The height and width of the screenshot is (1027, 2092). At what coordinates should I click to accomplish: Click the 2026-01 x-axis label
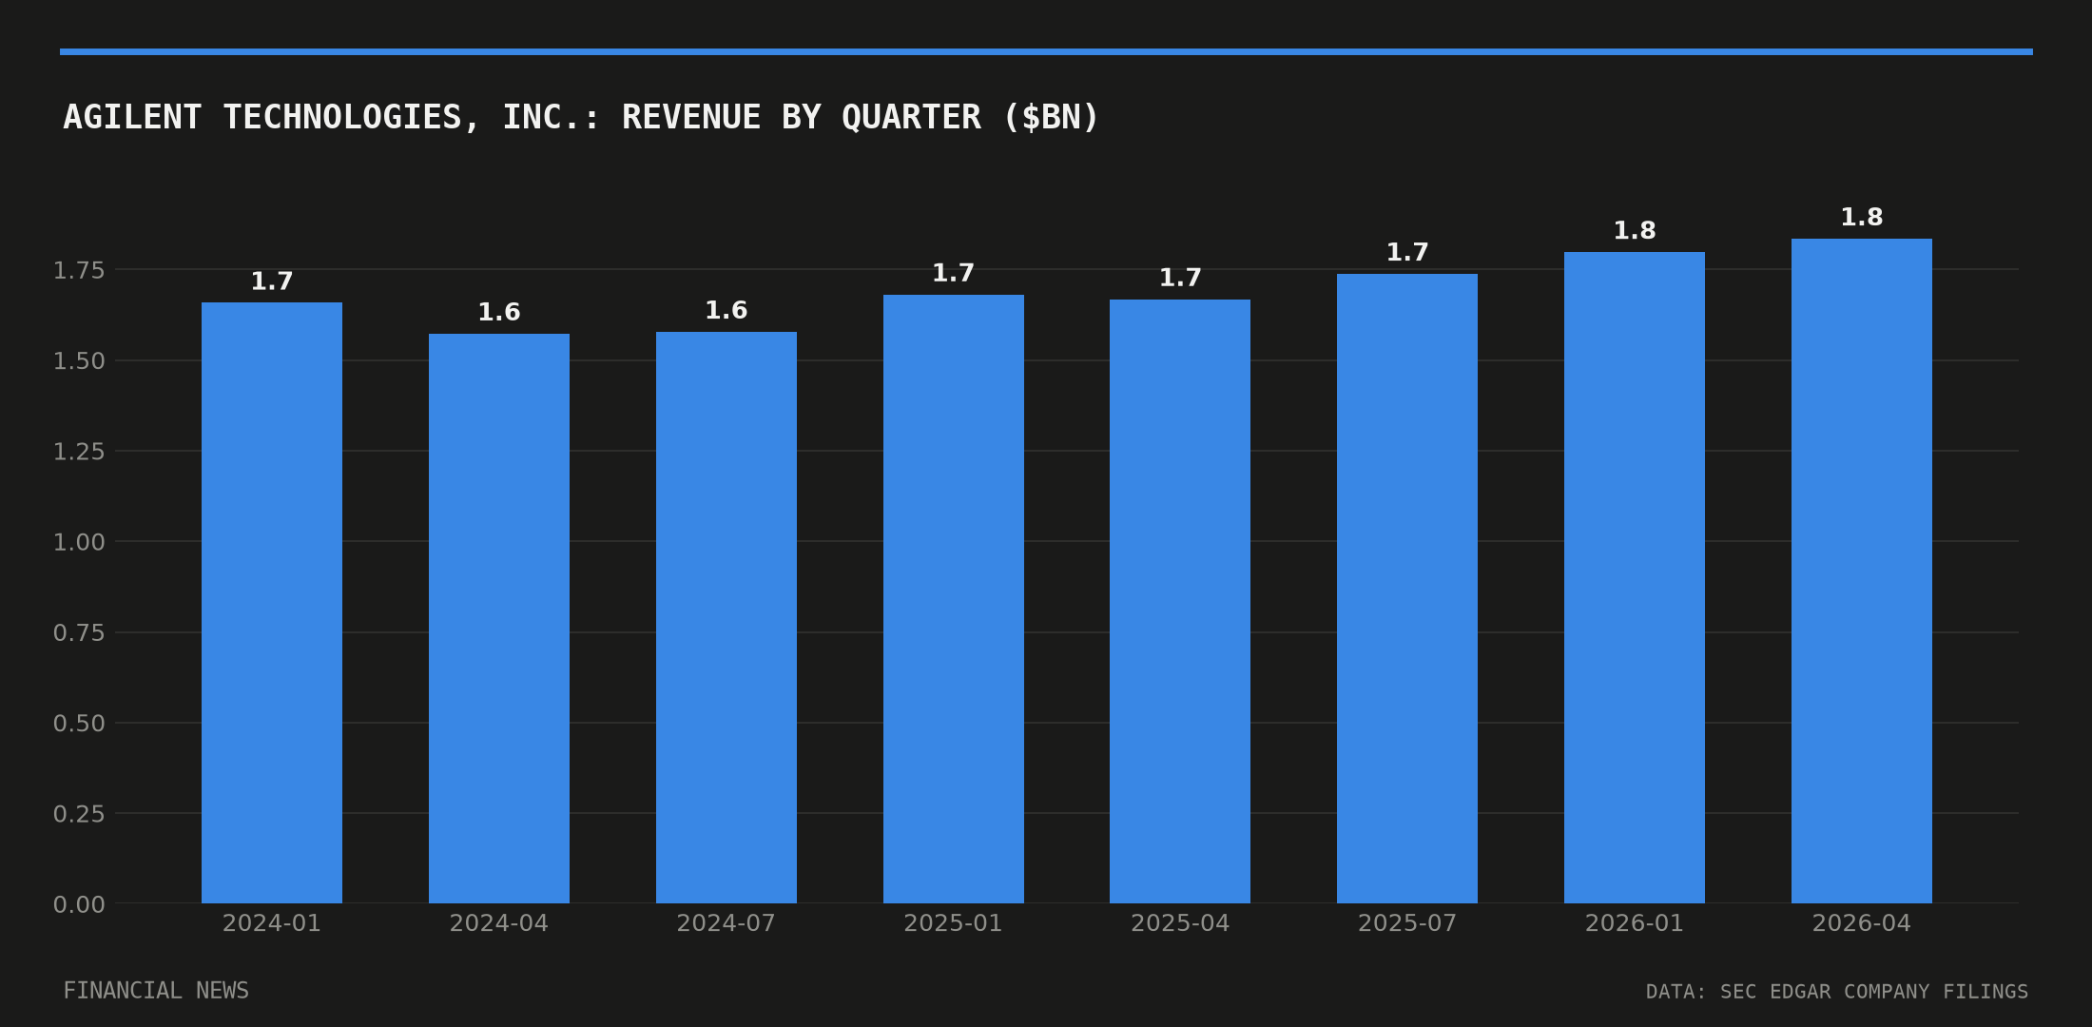point(1635,923)
